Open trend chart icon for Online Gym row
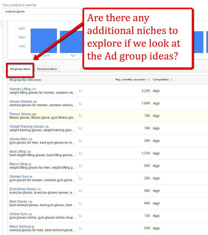The width and height of the screenshot is (208, 235). coord(81,216)
